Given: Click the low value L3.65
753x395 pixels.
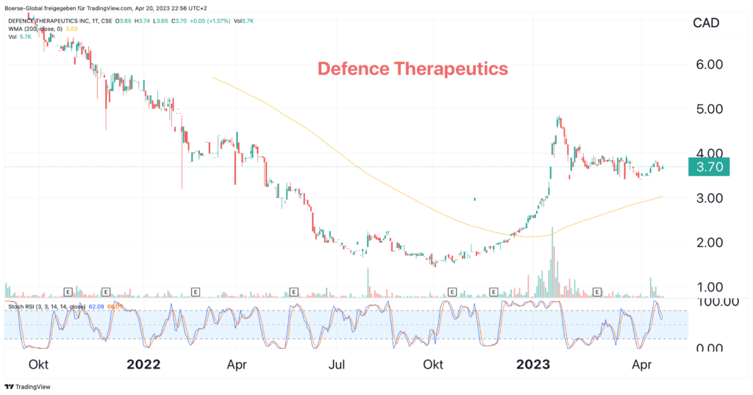Looking at the screenshot, I should tap(160, 21).
